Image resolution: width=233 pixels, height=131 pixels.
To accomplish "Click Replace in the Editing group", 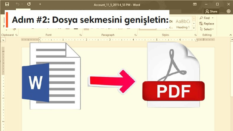I will click(208, 24).
